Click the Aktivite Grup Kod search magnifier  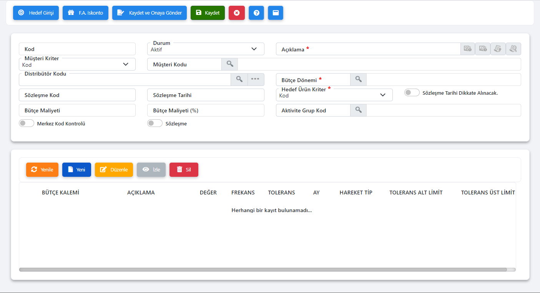pyautogui.click(x=358, y=110)
